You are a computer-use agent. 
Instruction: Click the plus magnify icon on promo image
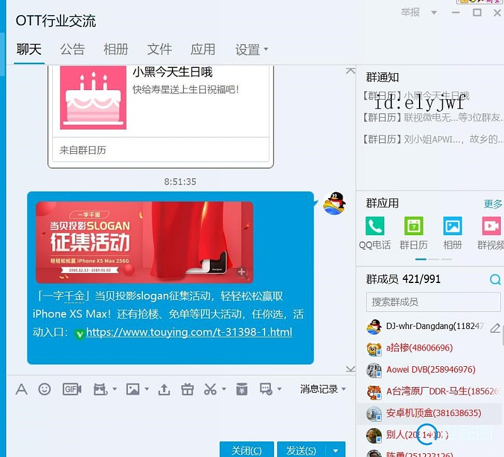coord(242,272)
